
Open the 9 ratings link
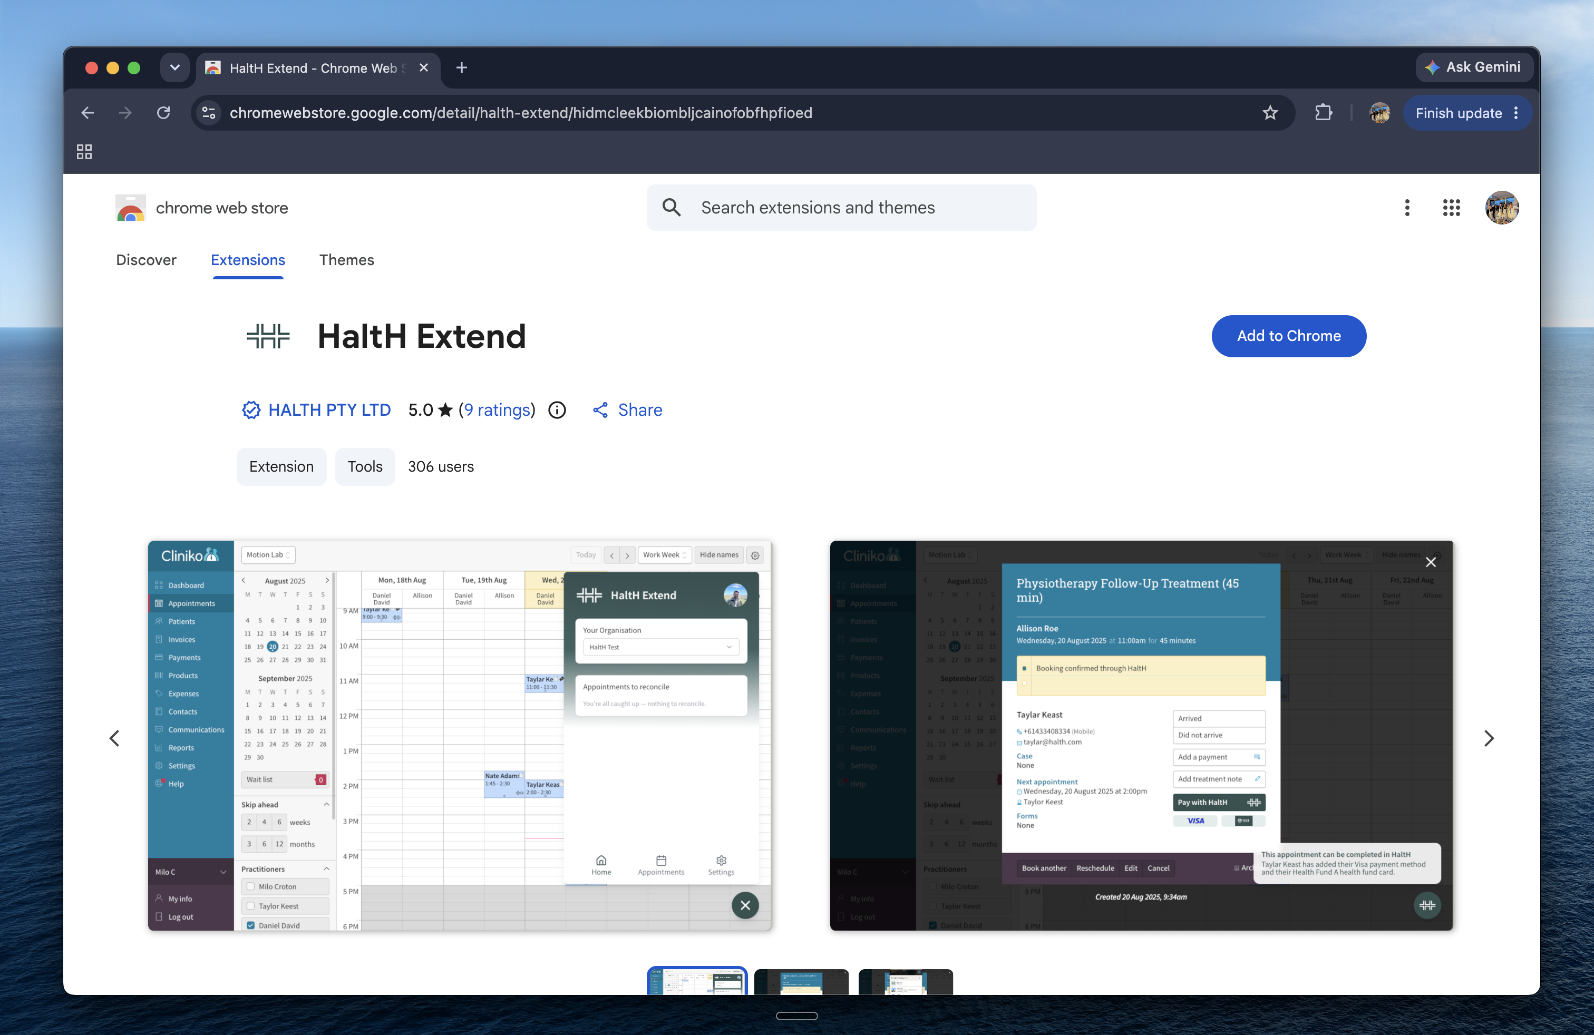[497, 409]
